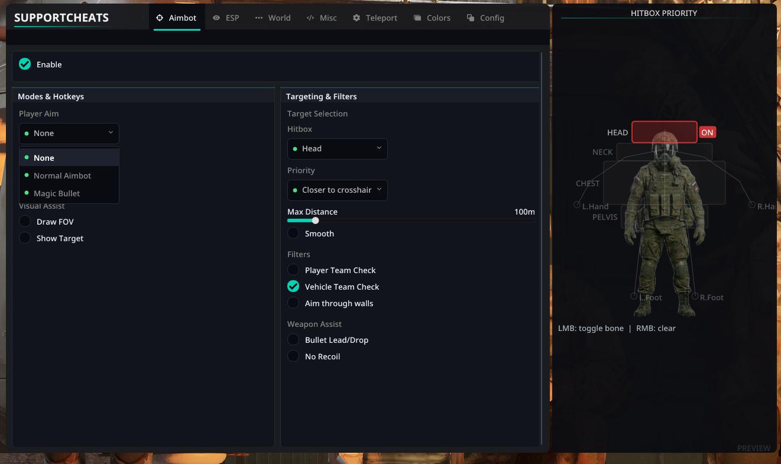Pick None in the open Player Aim list

tap(69, 158)
